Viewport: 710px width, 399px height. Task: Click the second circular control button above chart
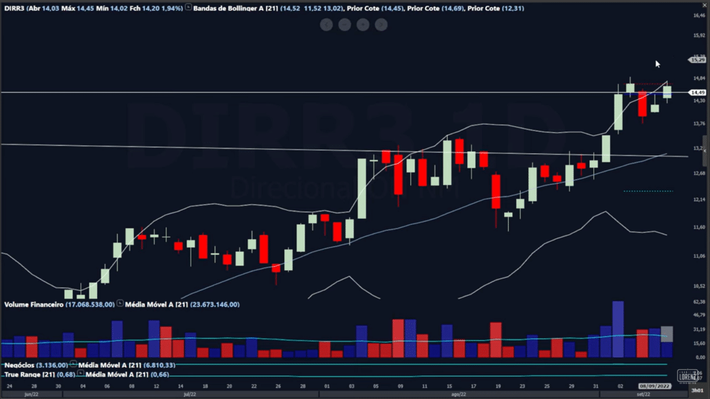pyautogui.click(x=345, y=24)
